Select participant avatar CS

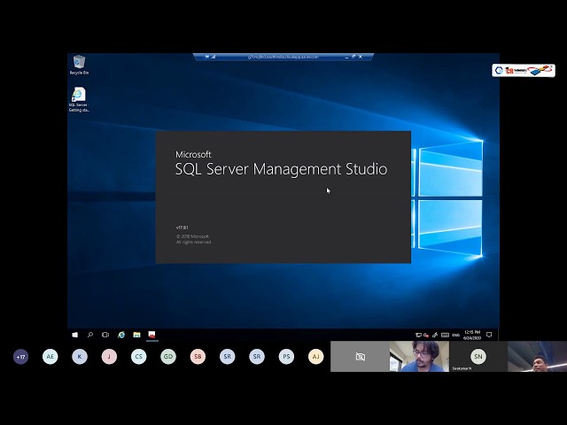(139, 357)
